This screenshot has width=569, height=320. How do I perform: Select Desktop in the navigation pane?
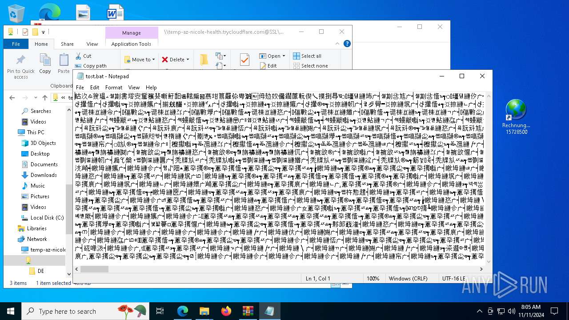[40, 154]
